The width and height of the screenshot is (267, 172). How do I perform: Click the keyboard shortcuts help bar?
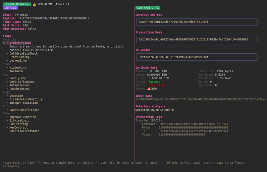[x=124, y=164]
